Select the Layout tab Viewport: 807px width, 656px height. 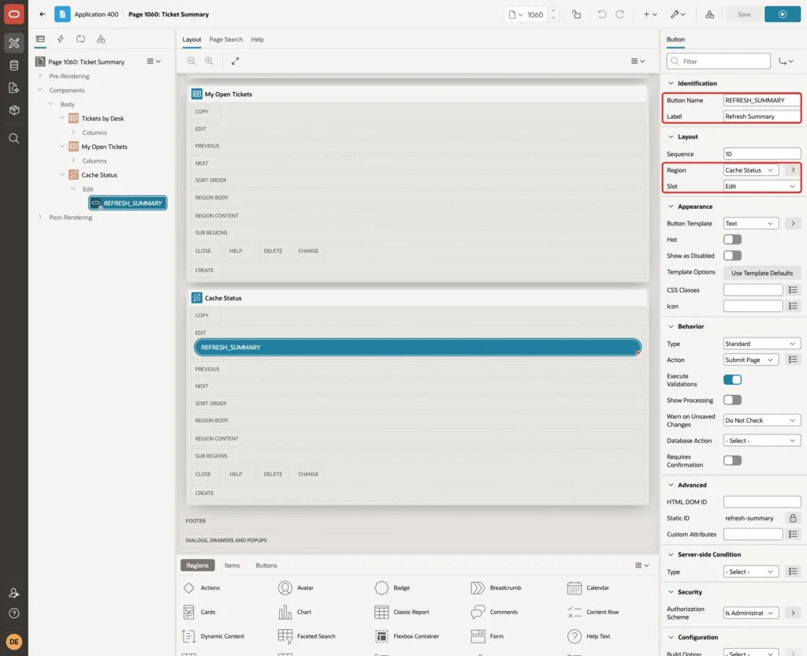192,39
